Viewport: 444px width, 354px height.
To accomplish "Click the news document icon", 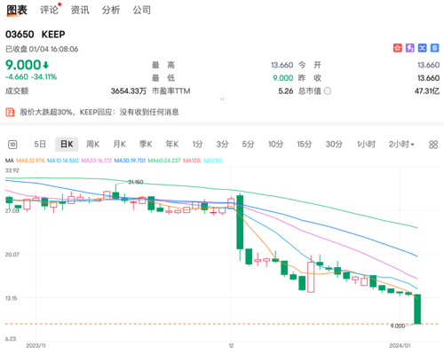I will coord(10,112).
